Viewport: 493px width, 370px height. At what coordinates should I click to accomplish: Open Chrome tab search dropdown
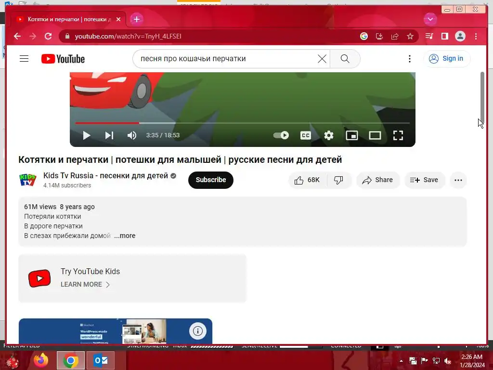point(430,19)
